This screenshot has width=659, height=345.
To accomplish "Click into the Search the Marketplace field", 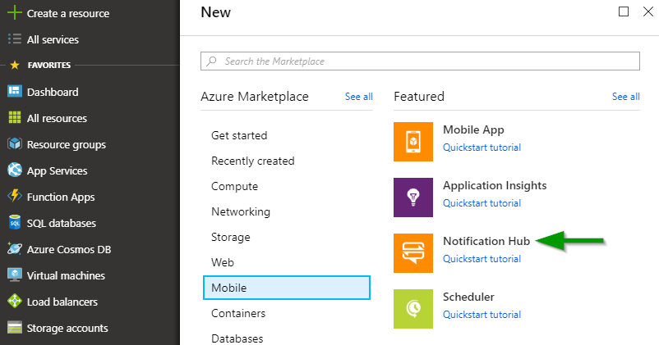I will point(420,61).
